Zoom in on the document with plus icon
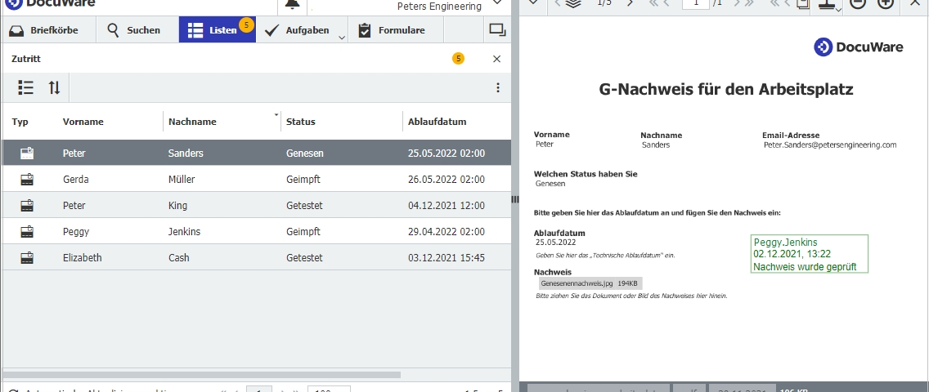The width and height of the screenshot is (929, 392). 886,3
